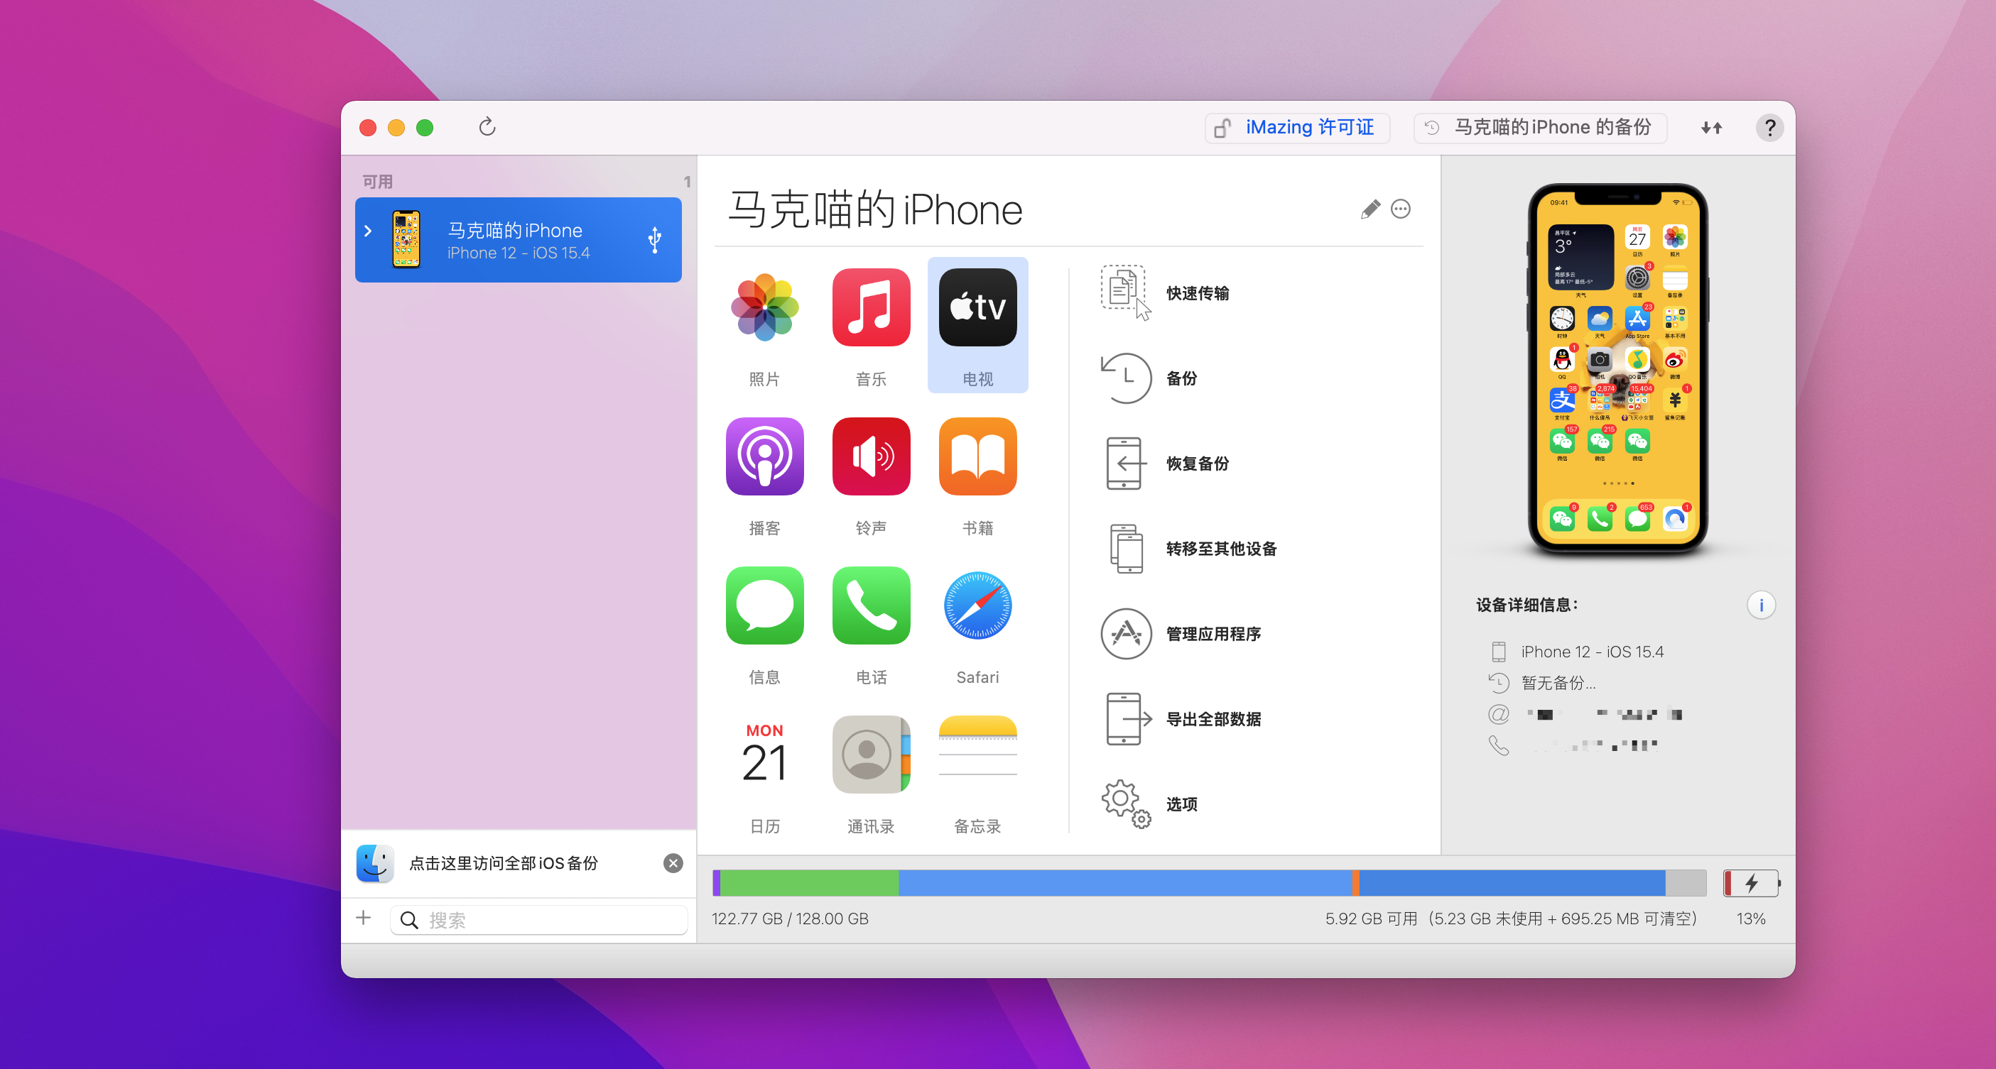The image size is (1996, 1069).
Task: Click the pencil icon to rename device
Action: (1369, 209)
